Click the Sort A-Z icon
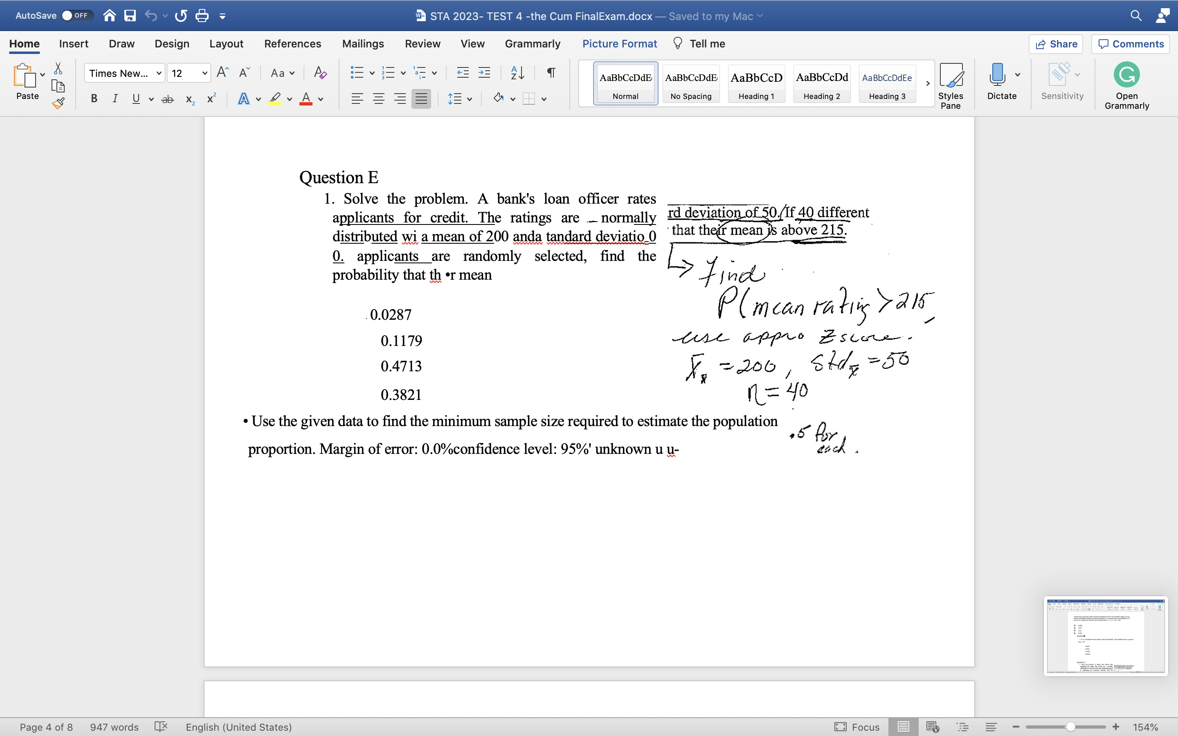 tap(517, 73)
